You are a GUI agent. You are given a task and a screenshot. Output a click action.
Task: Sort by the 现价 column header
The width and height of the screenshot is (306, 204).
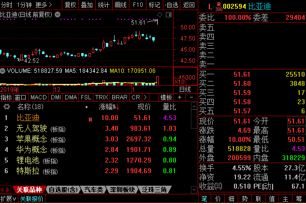[144, 107]
